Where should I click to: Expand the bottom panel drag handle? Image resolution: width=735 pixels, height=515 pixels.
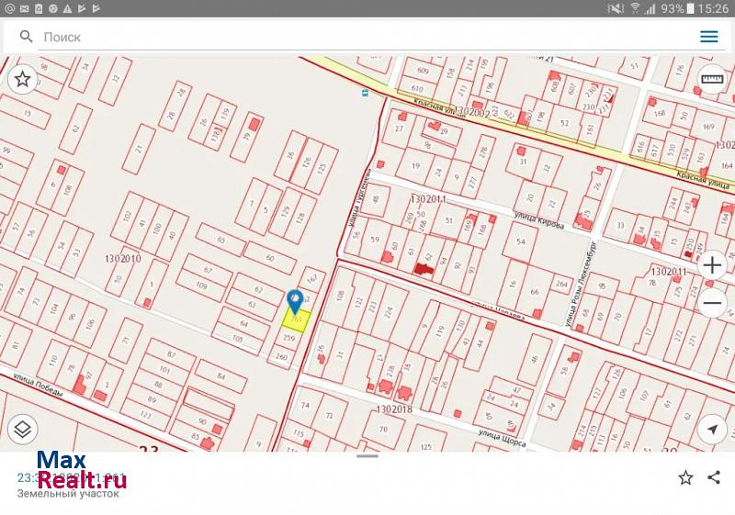click(x=367, y=455)
